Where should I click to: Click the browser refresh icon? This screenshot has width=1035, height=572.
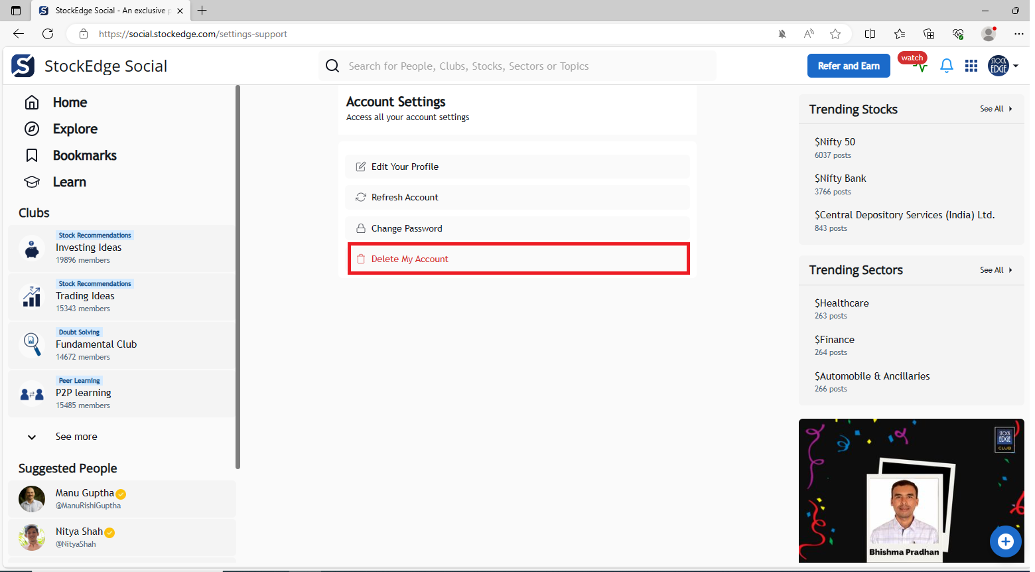(48, 34)
